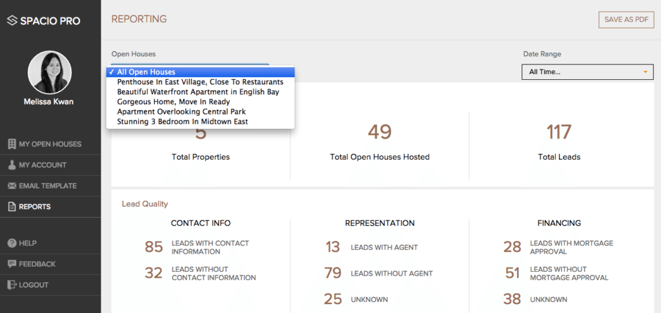The height and width of the screenshot is (313, 661).
Task: Select the checked All Open Houses option
Action: (146, 72)
